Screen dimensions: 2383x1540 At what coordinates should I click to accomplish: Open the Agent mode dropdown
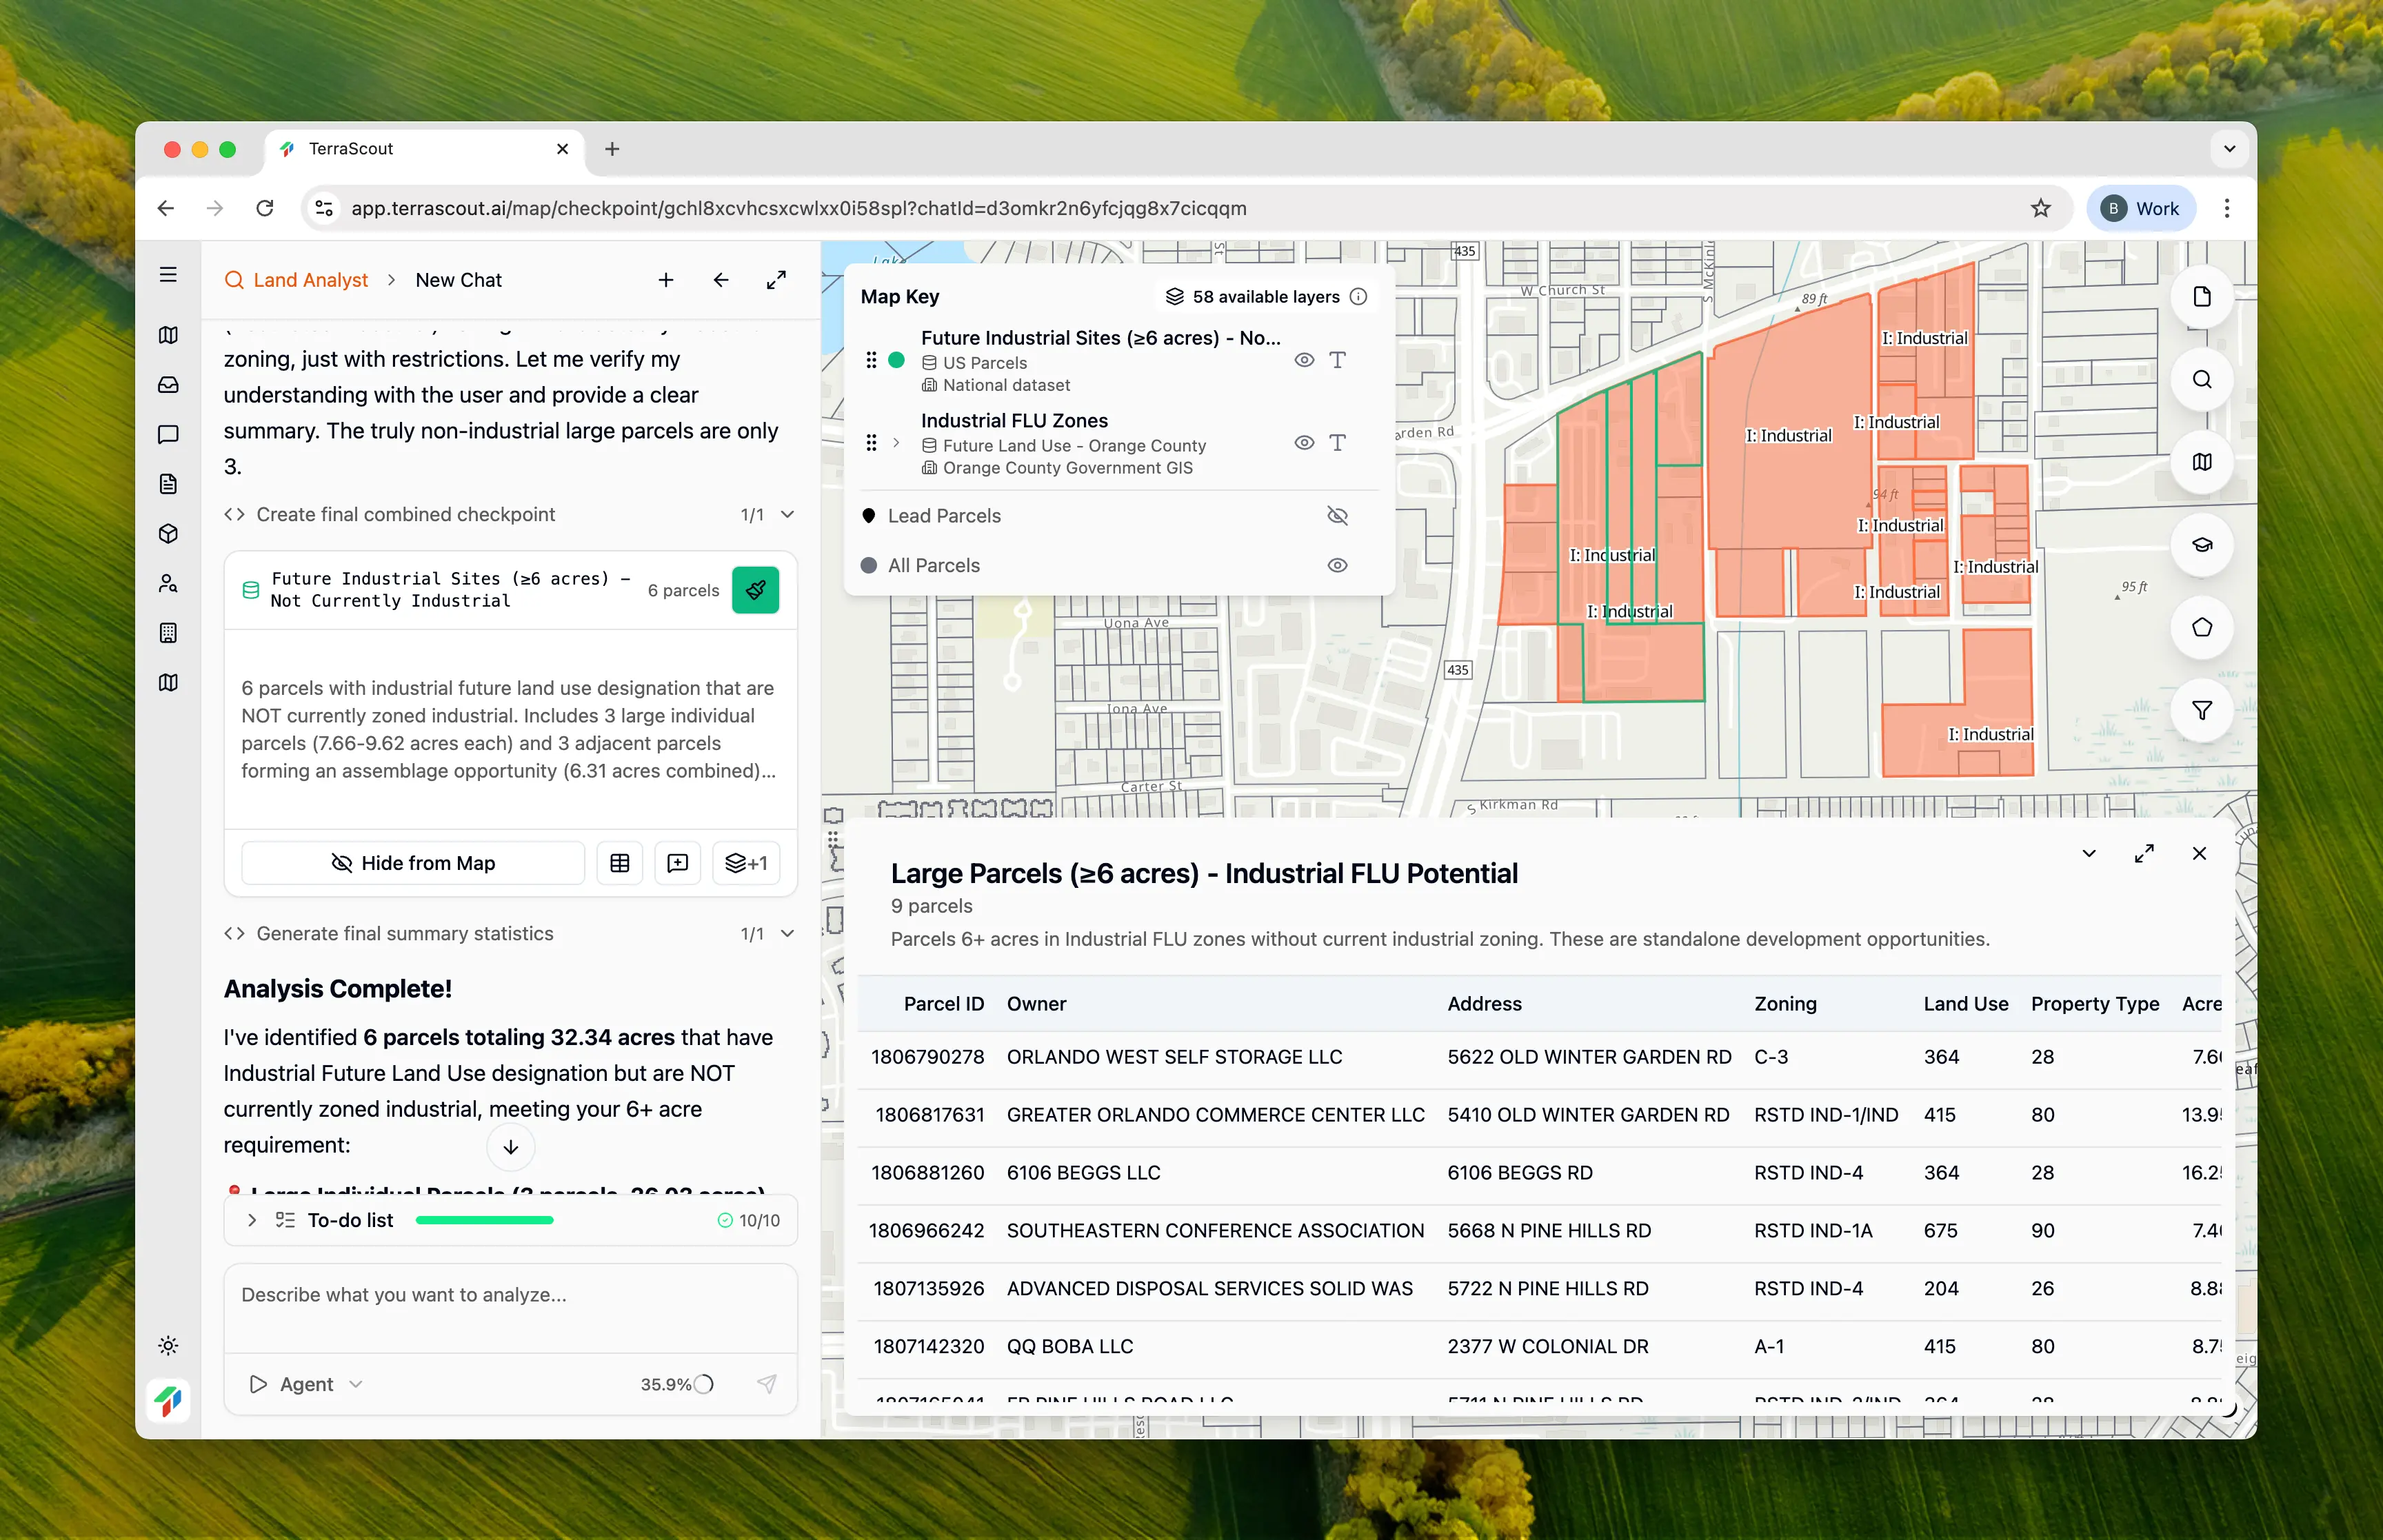pyautogui.click(x=306, y=1384)
